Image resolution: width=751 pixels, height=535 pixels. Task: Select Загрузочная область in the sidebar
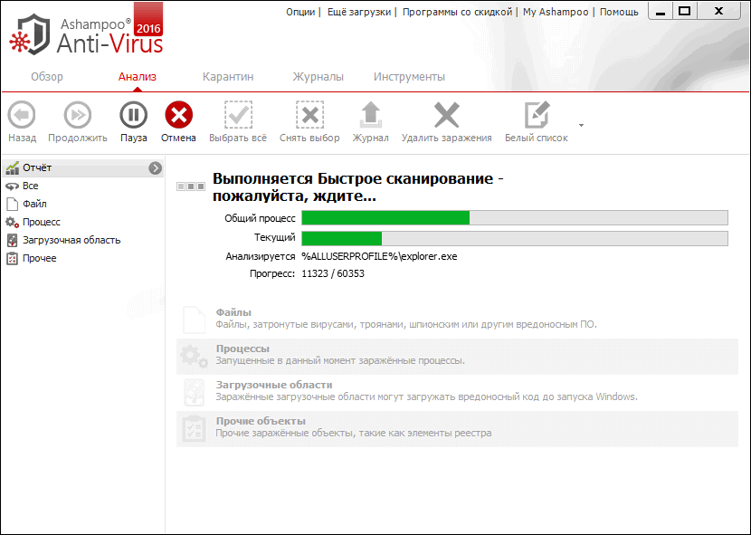coord(60,240)
